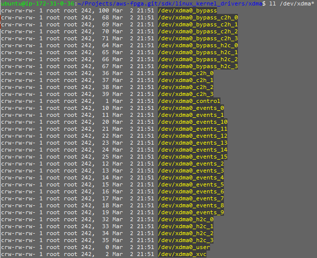
Task: Select the blue working directory path in prompt
Action: 170,3
